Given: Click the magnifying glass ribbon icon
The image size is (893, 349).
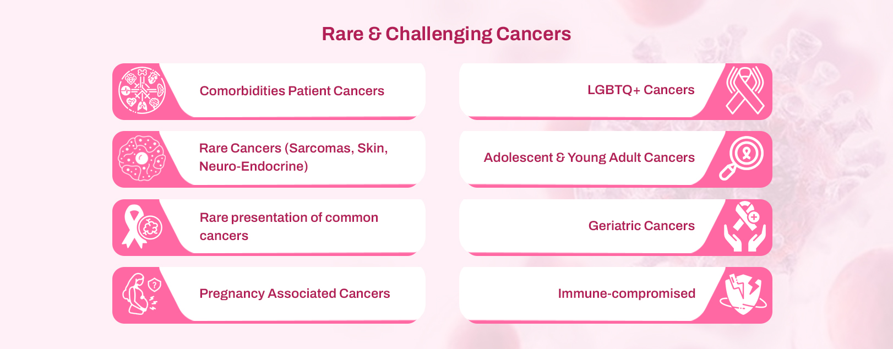Looking at the screenshot, I should point(742,158).
